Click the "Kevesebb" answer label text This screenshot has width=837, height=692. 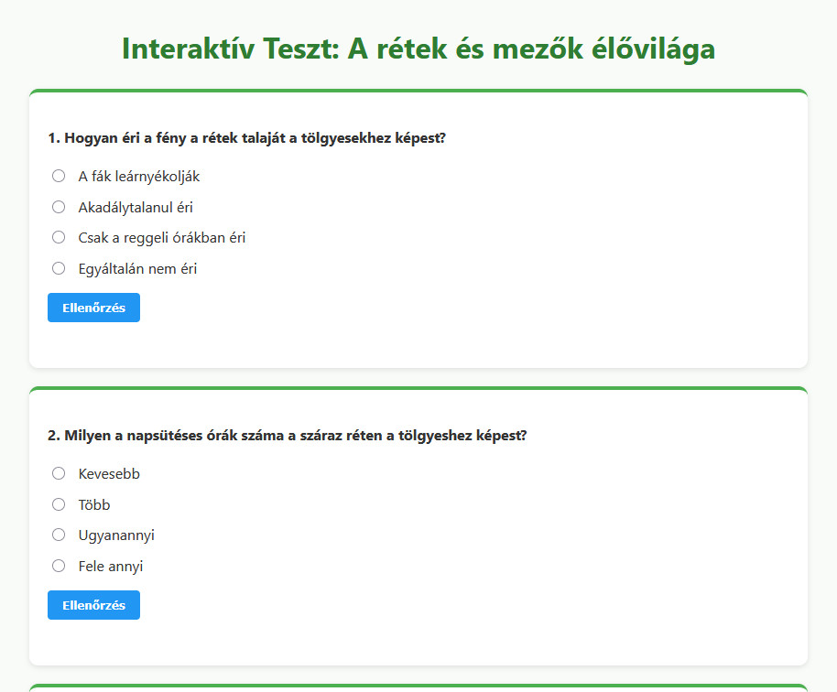coord(109,473)
